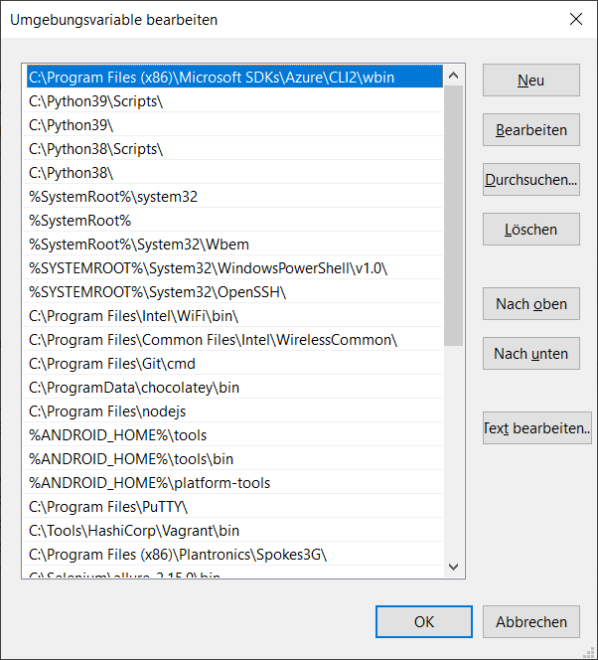Image resolution: width=598 pixels, height=660 pixels.
Task: Move entry down with Nach unten
Action: (x=530, y=354)
